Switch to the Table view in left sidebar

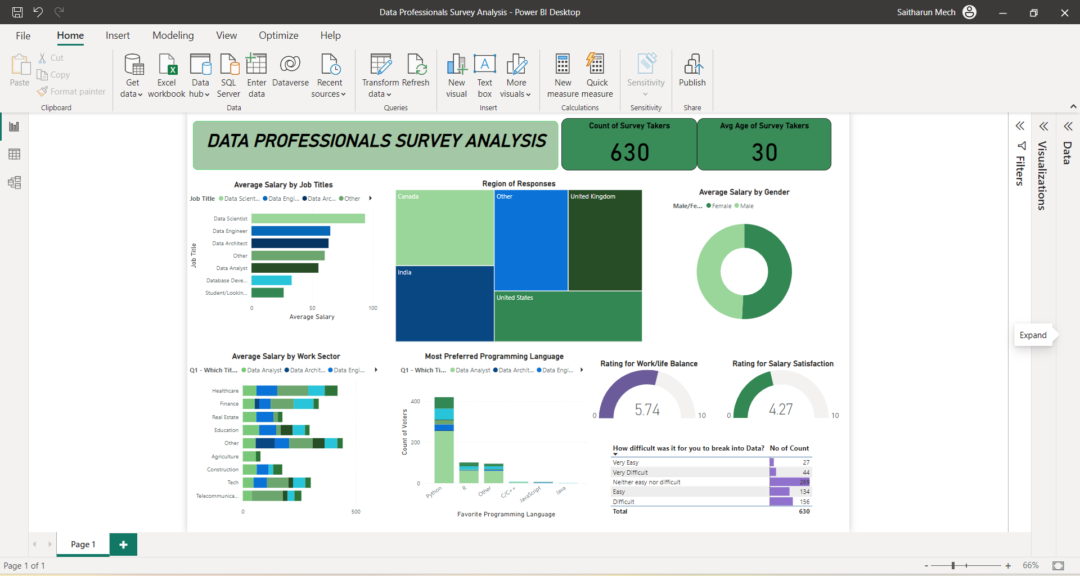coord(15,154)
